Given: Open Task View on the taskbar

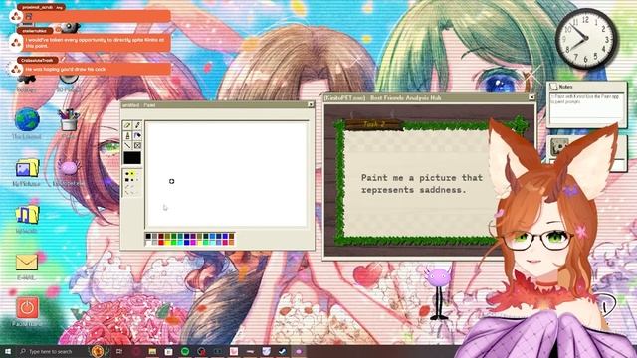Looking at the screenshot, I should [x=119, y=351].
